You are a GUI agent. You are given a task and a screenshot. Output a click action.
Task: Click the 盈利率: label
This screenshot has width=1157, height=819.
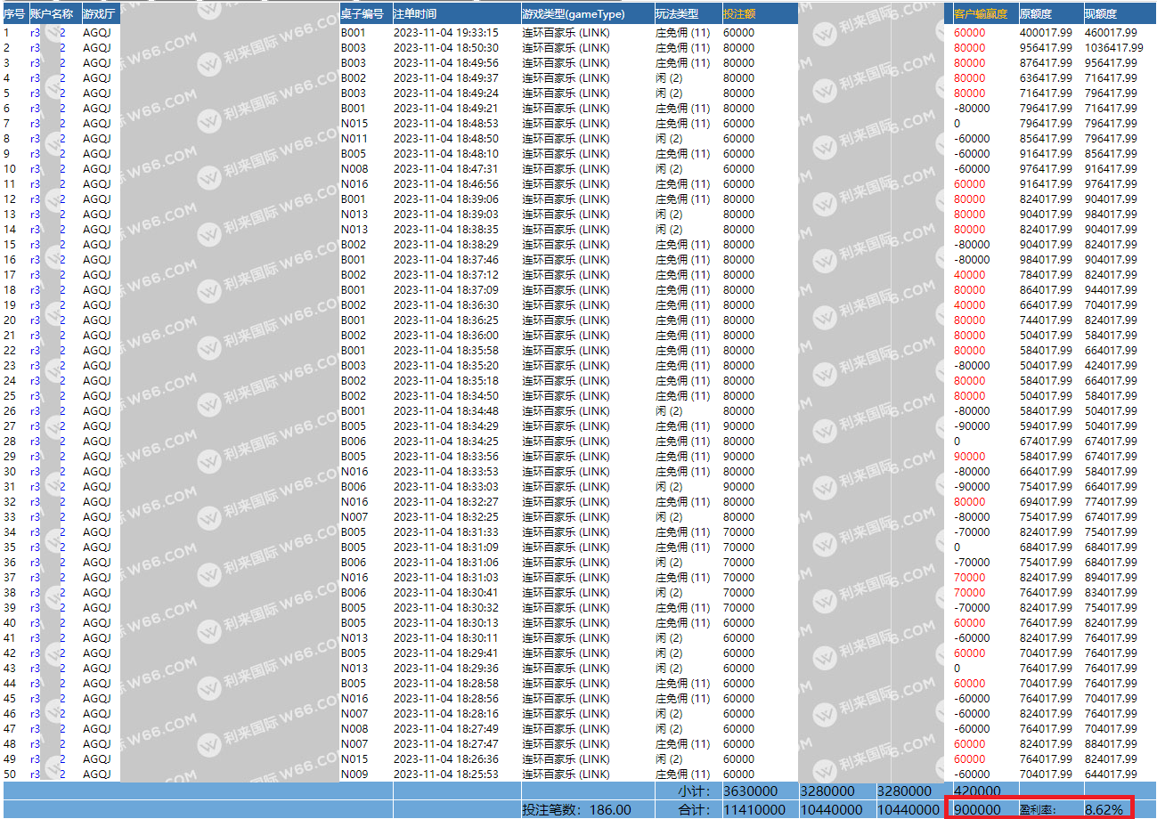tap(1039, 810)
